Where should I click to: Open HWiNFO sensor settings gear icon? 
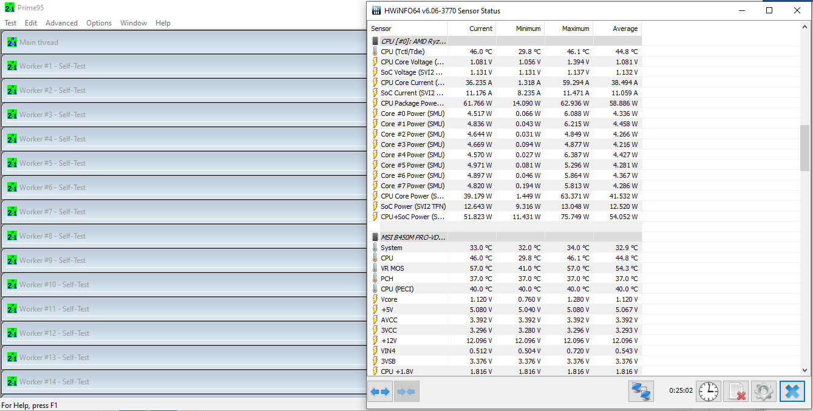[764, 392]
